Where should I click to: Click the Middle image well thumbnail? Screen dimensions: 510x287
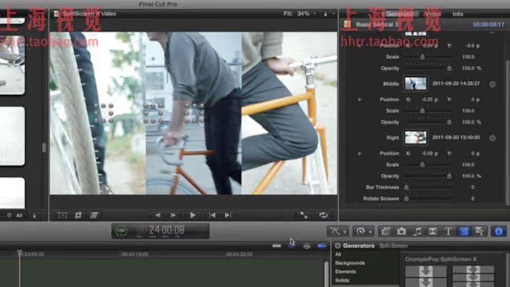415,83
